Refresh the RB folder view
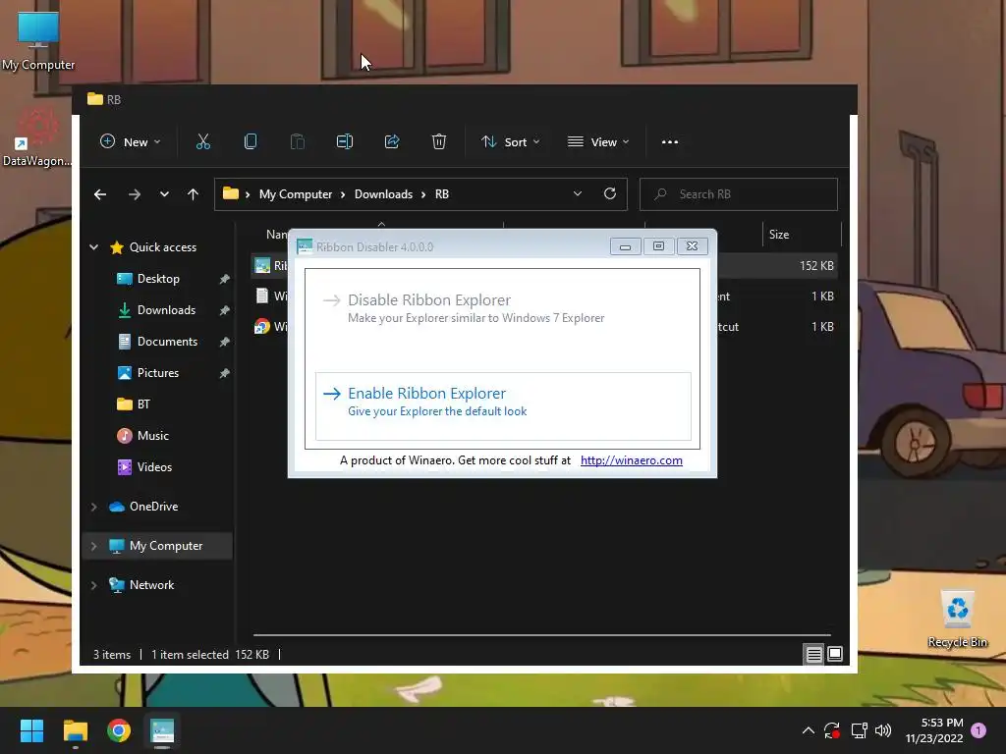 610,193
